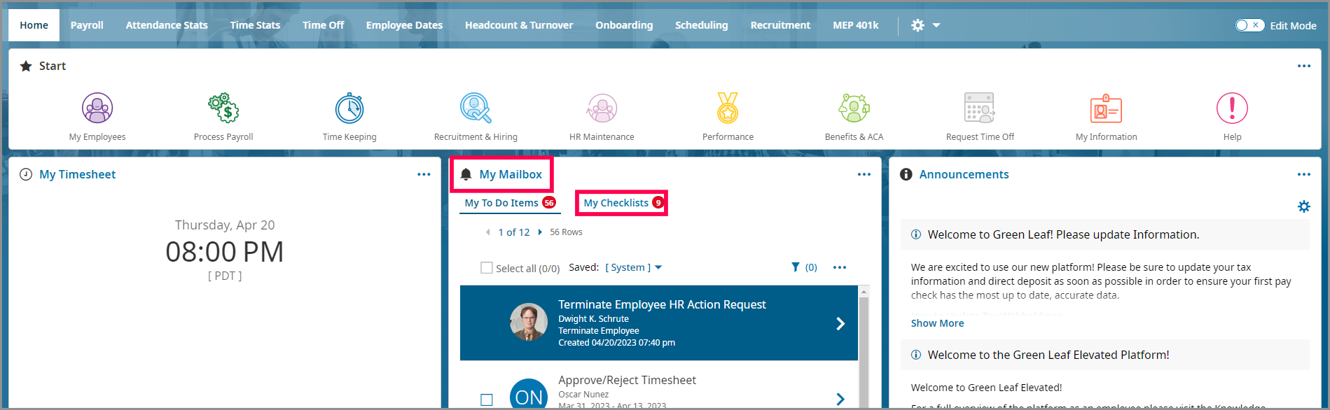Open the Terminate Employee request chevron
The height and width of the screenshot is (410, 1330).
[x=840, y=323]
